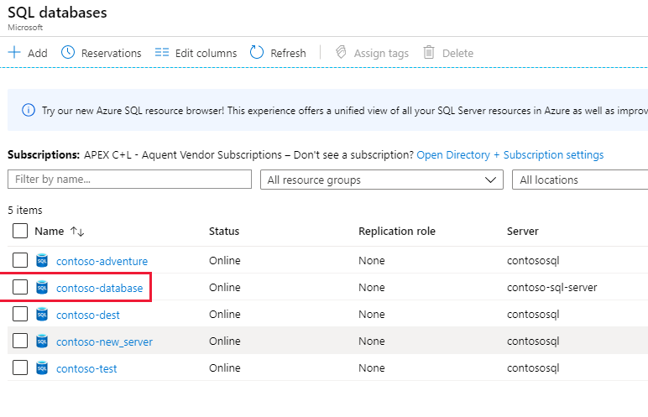Open the contoso-new_server database

pos(104,341)
